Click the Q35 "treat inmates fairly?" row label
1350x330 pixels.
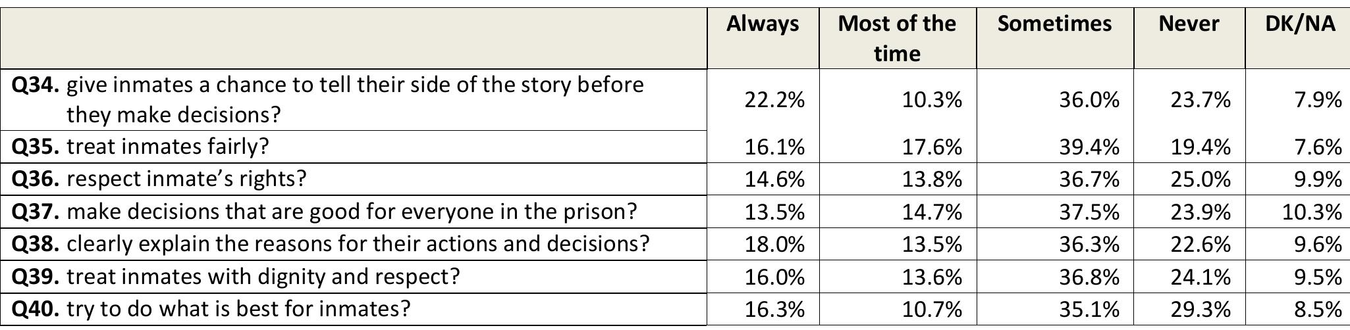(x=167, y=146)
